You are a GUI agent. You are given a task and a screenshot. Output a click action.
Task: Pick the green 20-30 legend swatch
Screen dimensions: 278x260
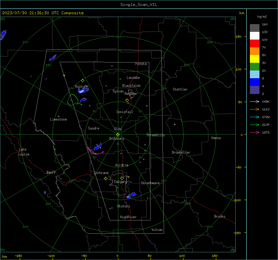255,66
